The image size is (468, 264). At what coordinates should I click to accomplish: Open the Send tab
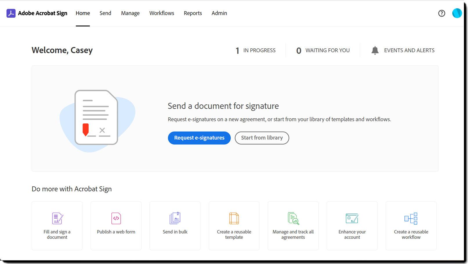(105, 13)
